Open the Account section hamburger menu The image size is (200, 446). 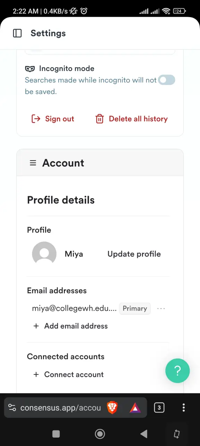tap(33, 163)
